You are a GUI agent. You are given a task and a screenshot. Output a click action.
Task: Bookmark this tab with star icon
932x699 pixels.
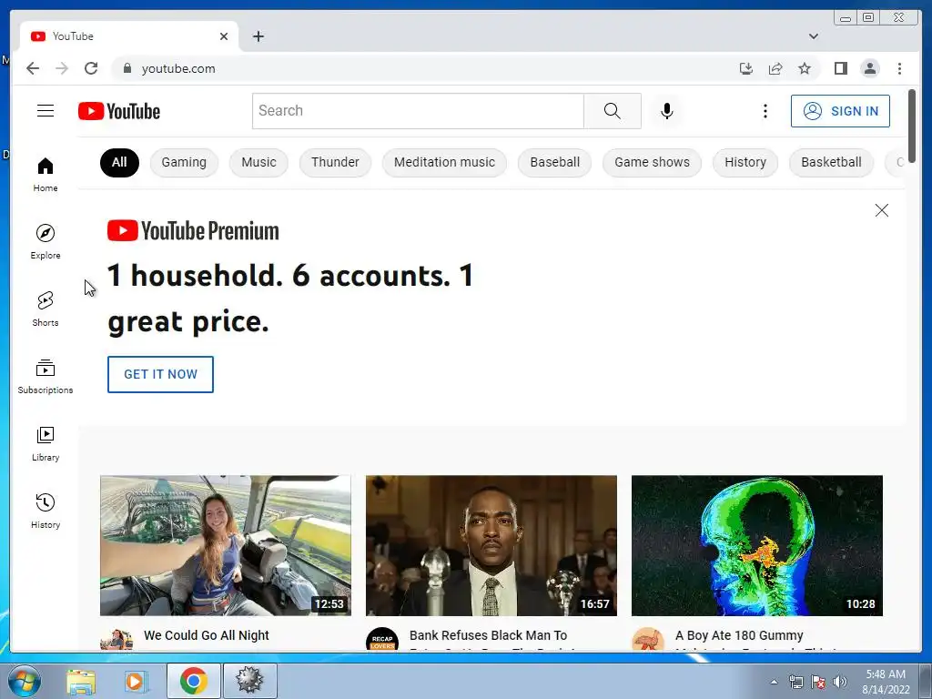(x=805, y=68)
